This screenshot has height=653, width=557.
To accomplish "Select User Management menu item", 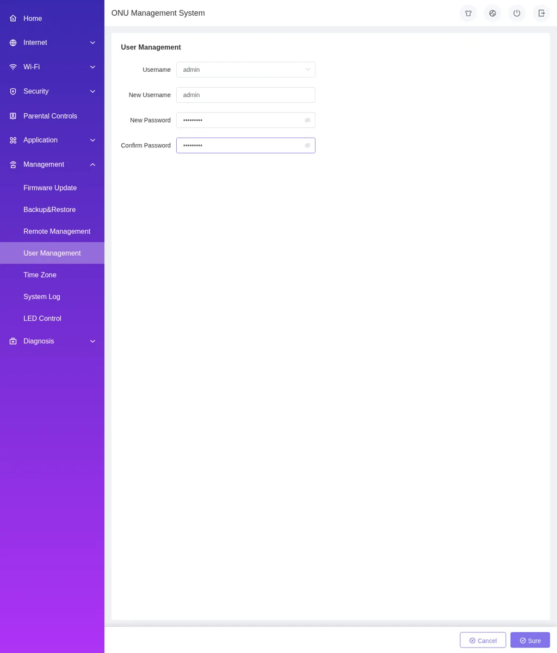I will pyautogui.click(x=52, y=253).
